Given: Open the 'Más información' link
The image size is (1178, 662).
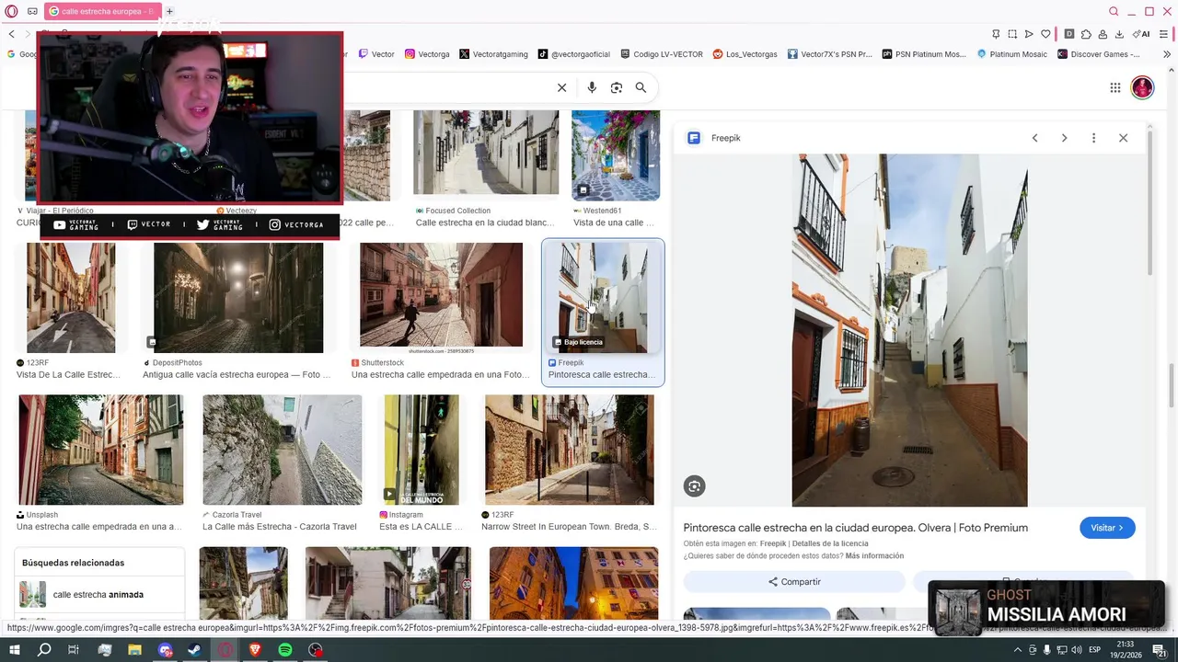Looking at the screenshot, I should pos(874,556).
